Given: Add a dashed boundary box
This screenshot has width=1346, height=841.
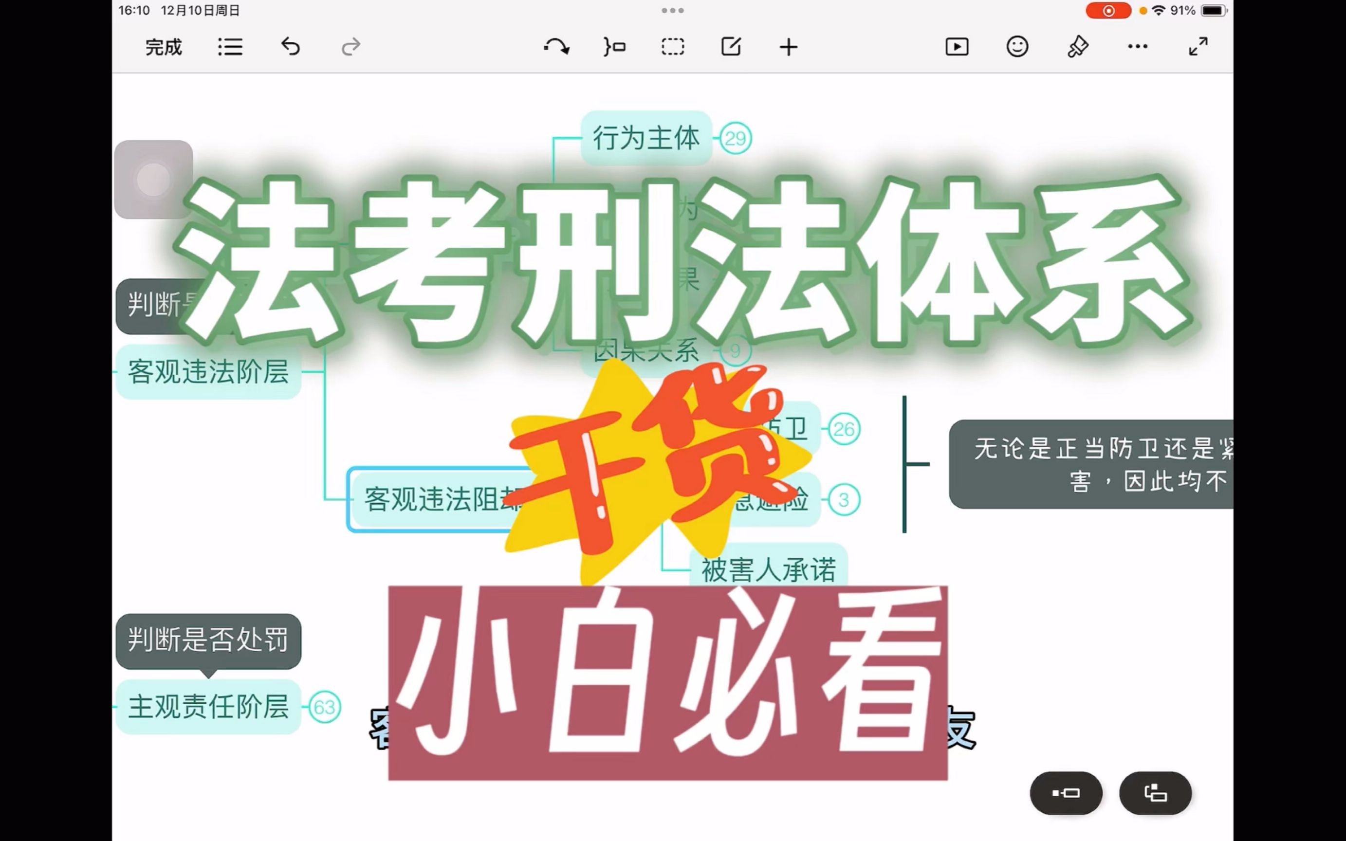Looking at the screenshot, I should point(672,47).
